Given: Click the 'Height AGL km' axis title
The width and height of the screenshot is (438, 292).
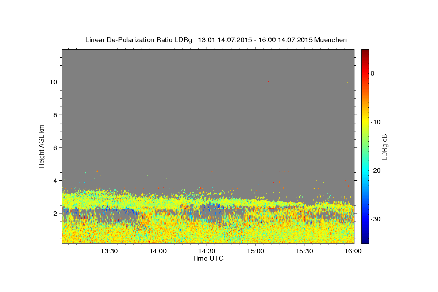Looking at the screenshot, I should 42,146.
